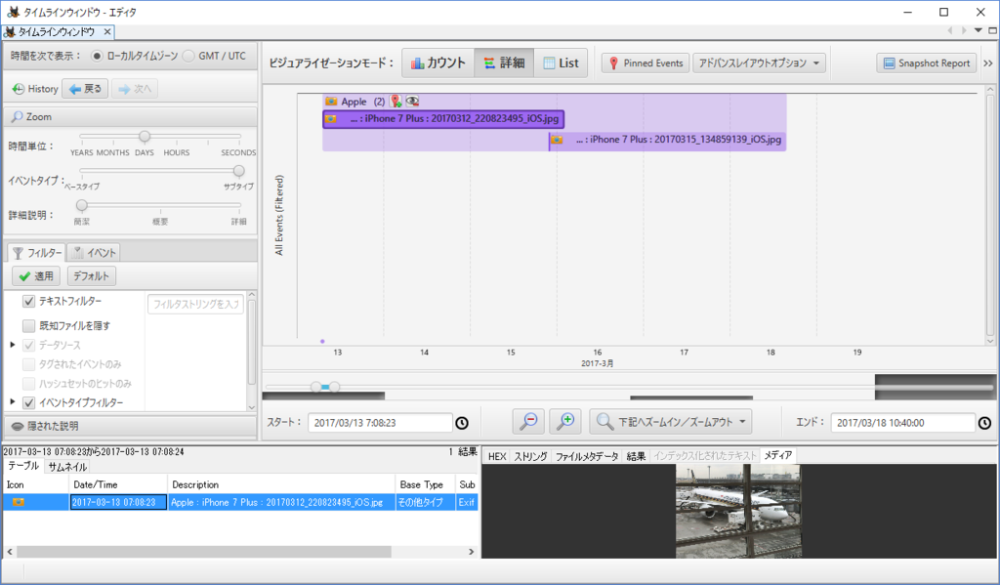Open the メディア viewer tab
Screen dimensions: 1000x585
[x=778, y=455]
